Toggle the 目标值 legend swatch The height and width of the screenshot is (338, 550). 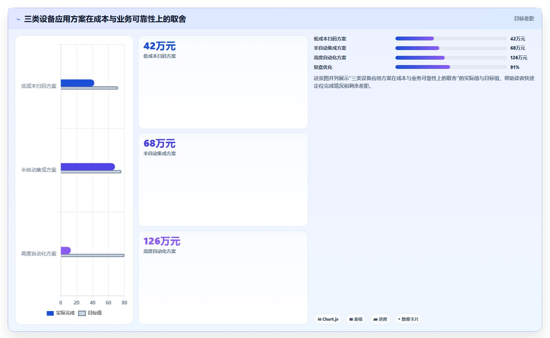tap(82, 313)
